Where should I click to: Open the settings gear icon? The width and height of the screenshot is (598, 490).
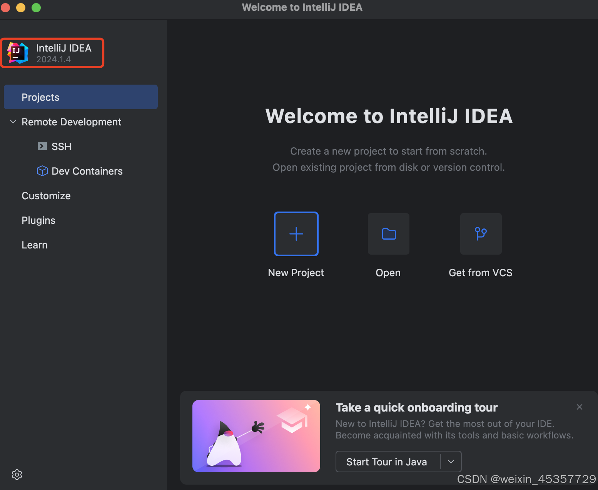click(x=17, y=474)
